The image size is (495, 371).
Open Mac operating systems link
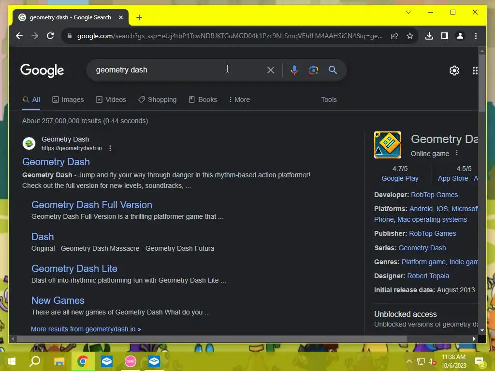(432, 220)
